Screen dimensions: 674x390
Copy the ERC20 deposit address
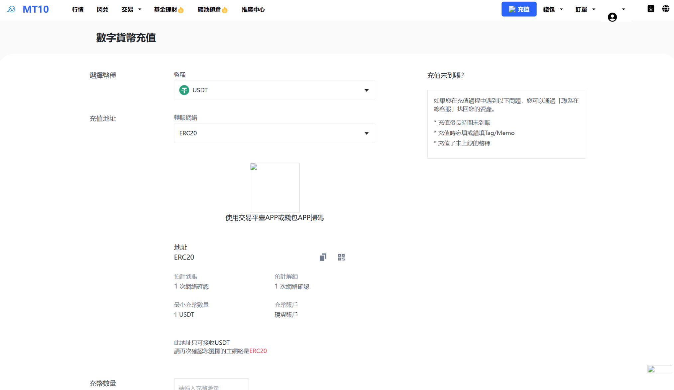click(323, 257)
